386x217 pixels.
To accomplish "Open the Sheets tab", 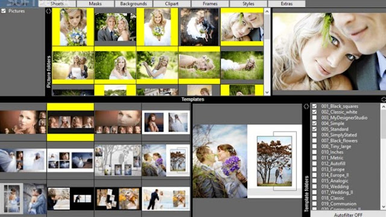I will tap(57, 4).
